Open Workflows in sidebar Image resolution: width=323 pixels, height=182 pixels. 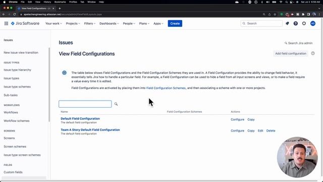tap(11, 112)
